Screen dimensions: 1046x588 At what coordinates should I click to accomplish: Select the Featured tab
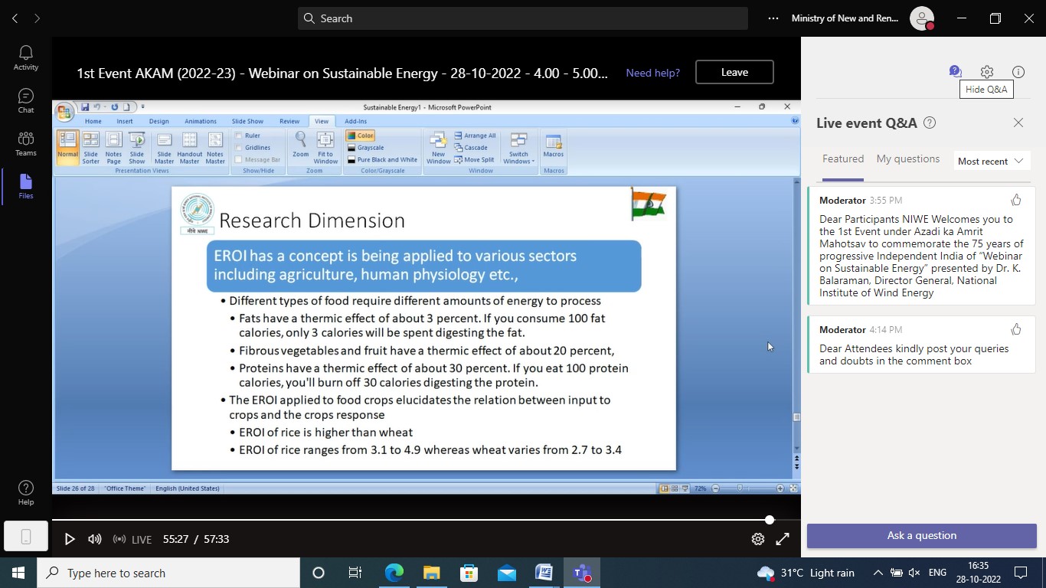coord(843,159)
